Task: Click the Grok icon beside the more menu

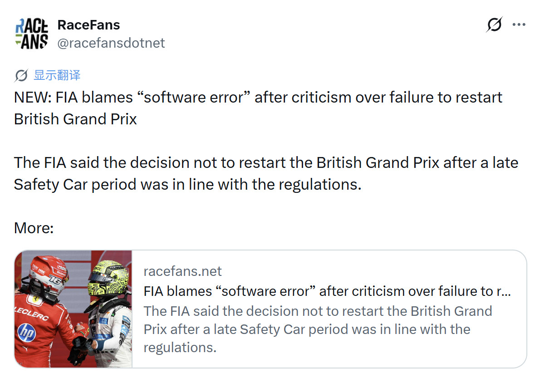Action: (x=494, y=25)
